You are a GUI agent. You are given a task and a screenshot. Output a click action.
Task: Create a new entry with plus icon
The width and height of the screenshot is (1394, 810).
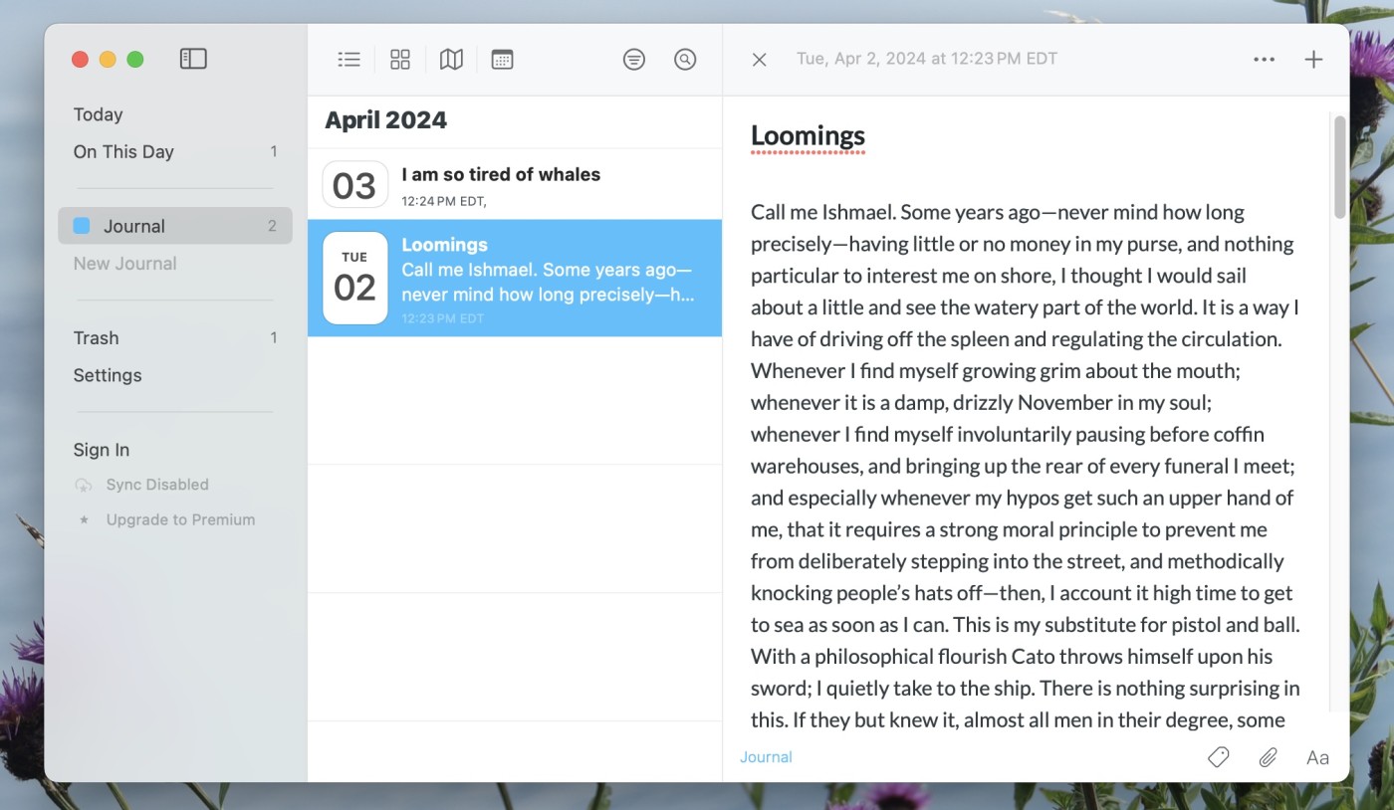[x=1313, y=60]
